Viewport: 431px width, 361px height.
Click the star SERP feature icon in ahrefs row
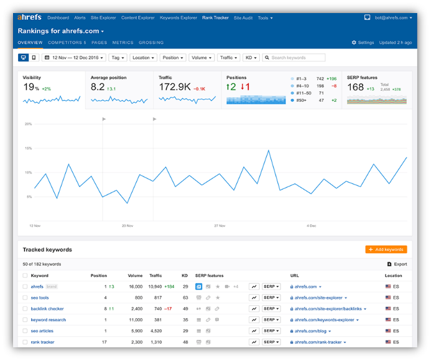pos(218,286)
